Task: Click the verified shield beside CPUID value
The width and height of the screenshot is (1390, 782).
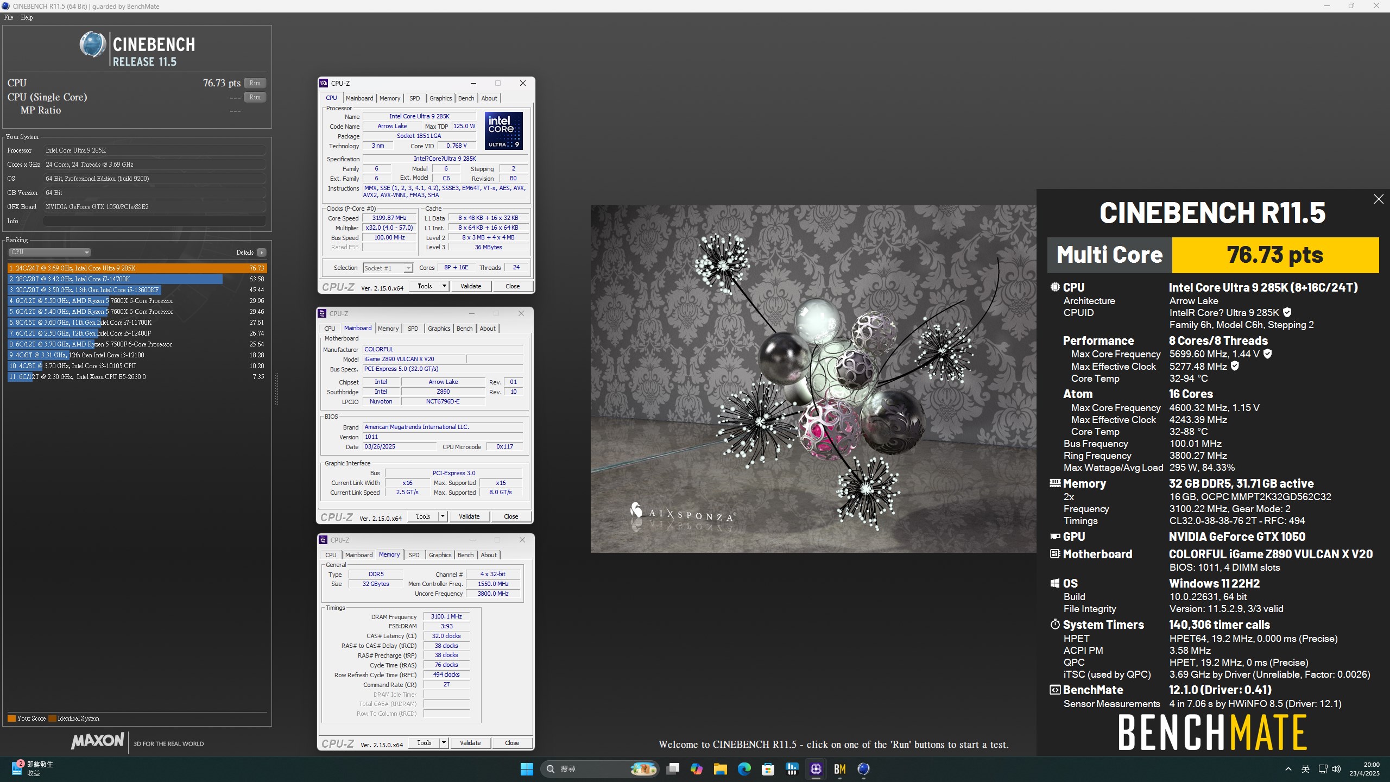Action: point(1287,312)
